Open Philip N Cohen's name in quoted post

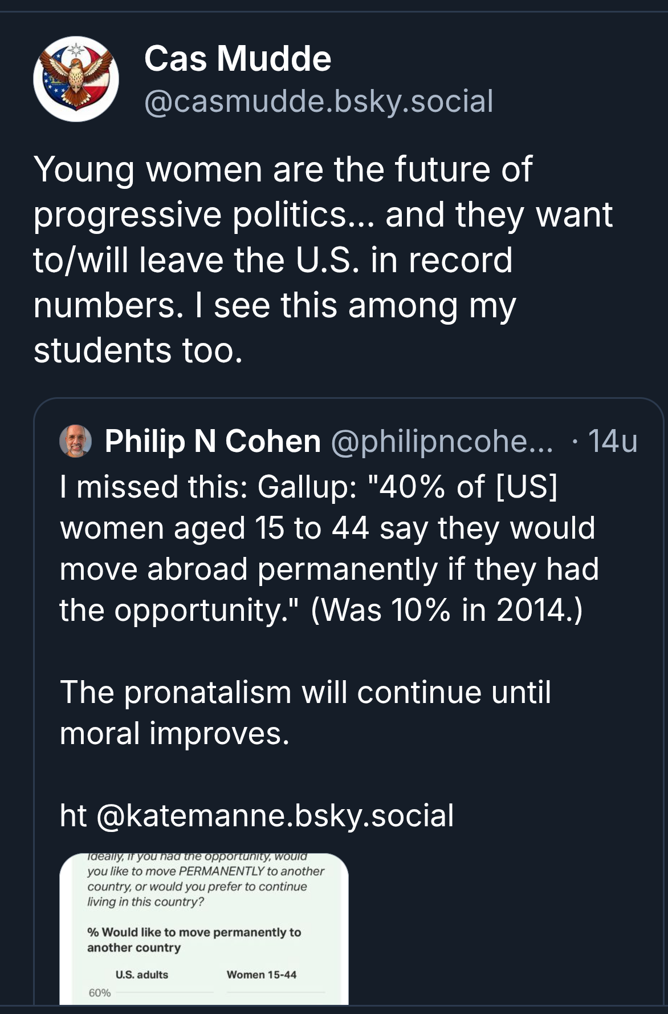pos(213,441)
